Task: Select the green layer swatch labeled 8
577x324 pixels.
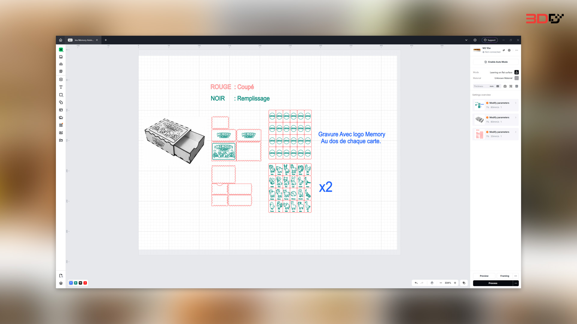Action: (x=76, y=283)
